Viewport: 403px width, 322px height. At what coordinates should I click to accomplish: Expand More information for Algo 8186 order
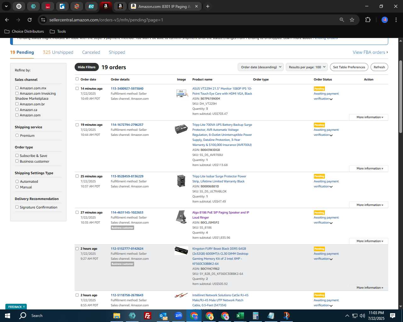369,241
